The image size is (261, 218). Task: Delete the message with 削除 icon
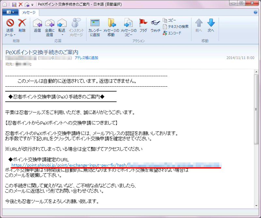pyautogui.click(x=22, y=23)
